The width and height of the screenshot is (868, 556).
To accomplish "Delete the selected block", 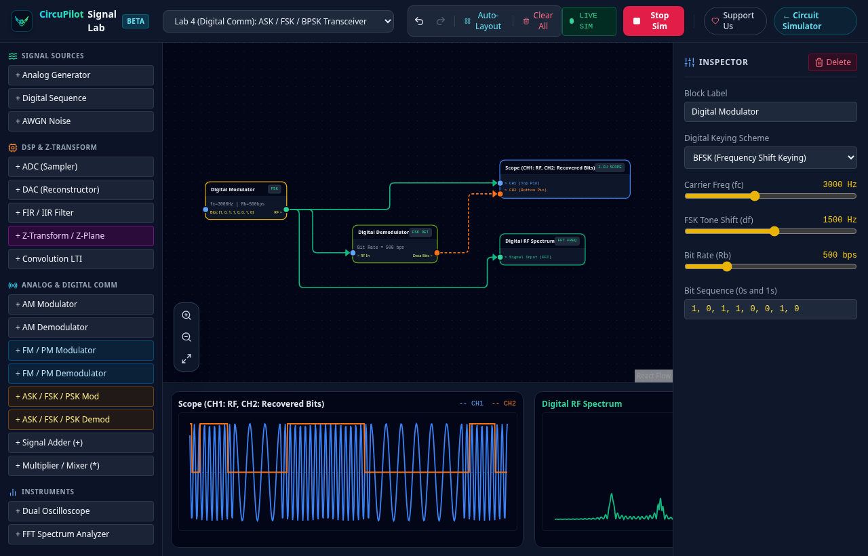I will coord(833,62).
